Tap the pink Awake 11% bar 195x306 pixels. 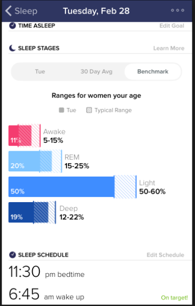pyautogui.click(x=20, y=136)
